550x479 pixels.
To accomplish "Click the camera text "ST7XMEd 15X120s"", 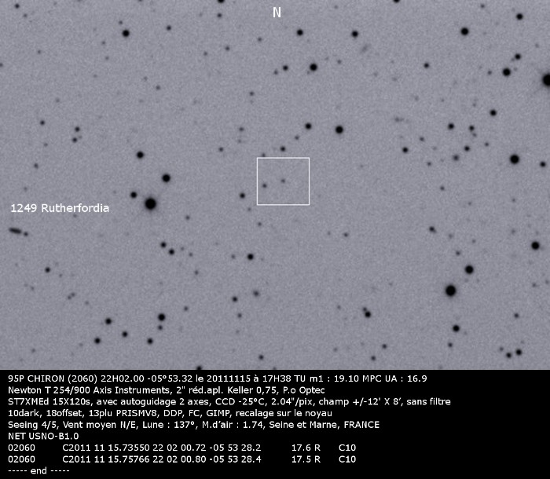I will tap(49, 401).
